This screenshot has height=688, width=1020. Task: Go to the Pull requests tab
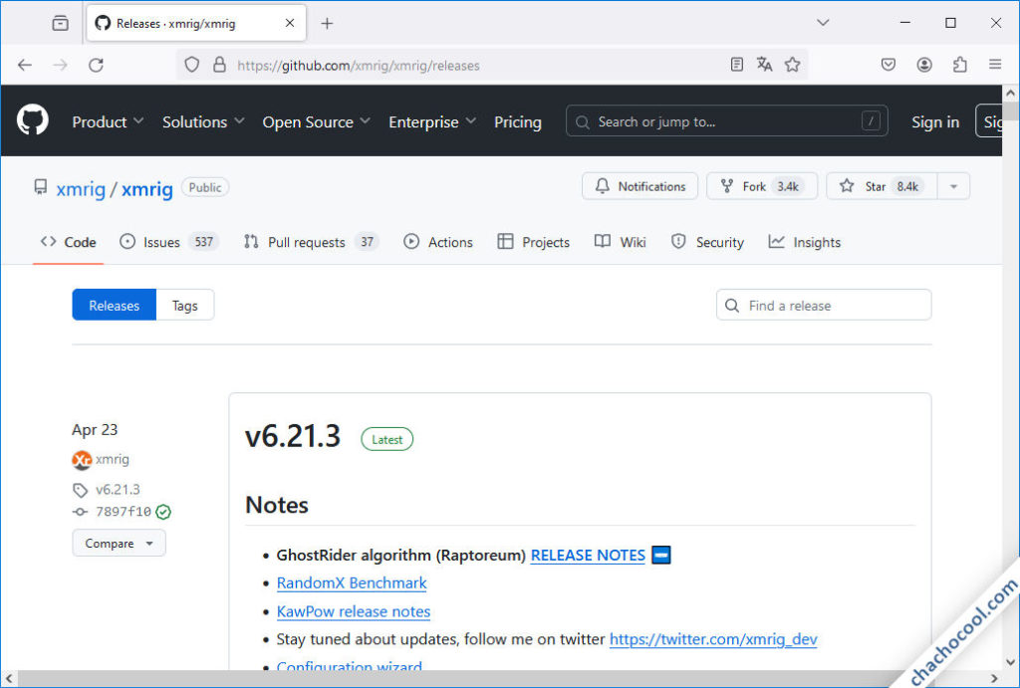tap(306, 242)
